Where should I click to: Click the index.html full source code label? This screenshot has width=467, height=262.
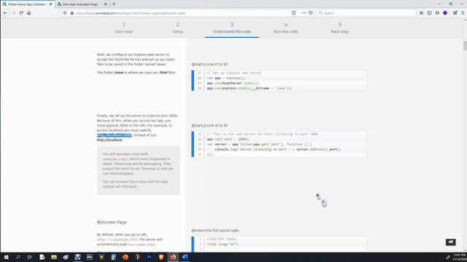[x=215, y=230]
